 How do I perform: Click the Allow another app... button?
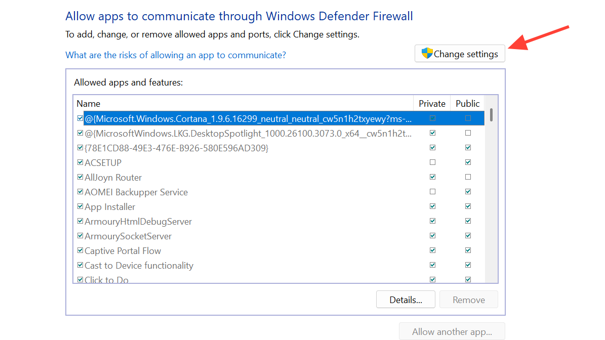[452, 332]
